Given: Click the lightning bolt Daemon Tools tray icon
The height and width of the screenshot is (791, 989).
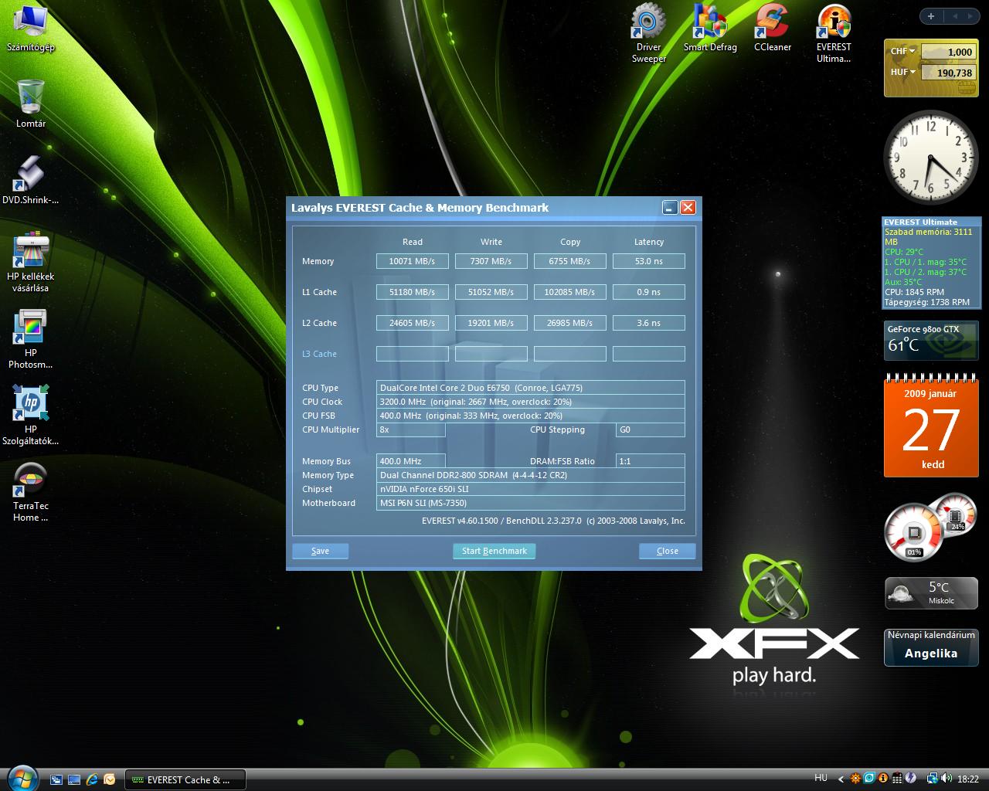Looking at the screenshot, I should [x=911, y=779].
